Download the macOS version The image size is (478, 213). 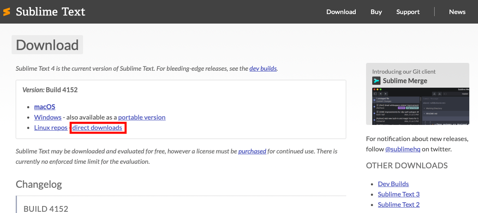coord(45,107)
